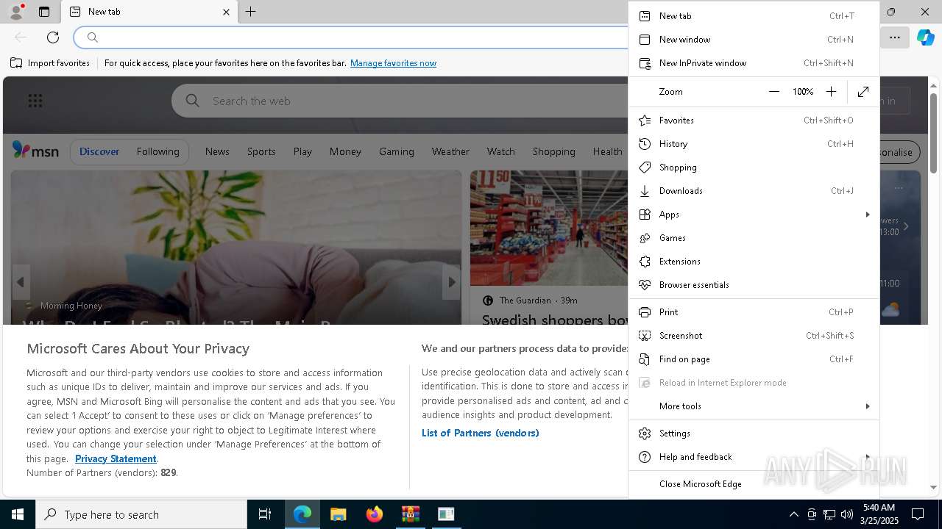Choose New tab in Edge menu
The height and width of the screenshot is (529, 942).
coord(754,16)
